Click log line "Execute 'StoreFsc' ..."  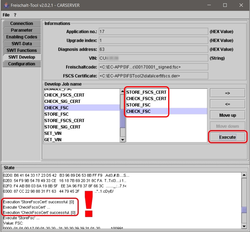click(x=21, y=218)
